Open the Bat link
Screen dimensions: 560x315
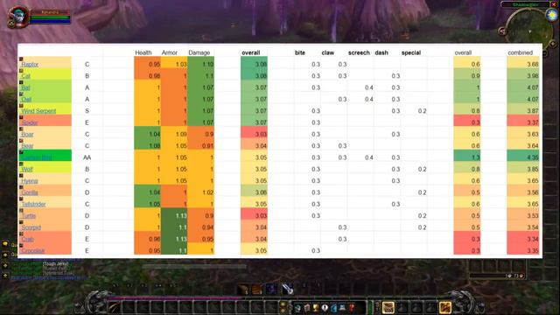click(25, 87)
